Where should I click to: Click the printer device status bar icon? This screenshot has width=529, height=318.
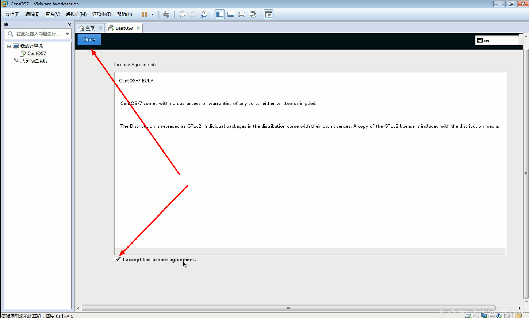491,316
